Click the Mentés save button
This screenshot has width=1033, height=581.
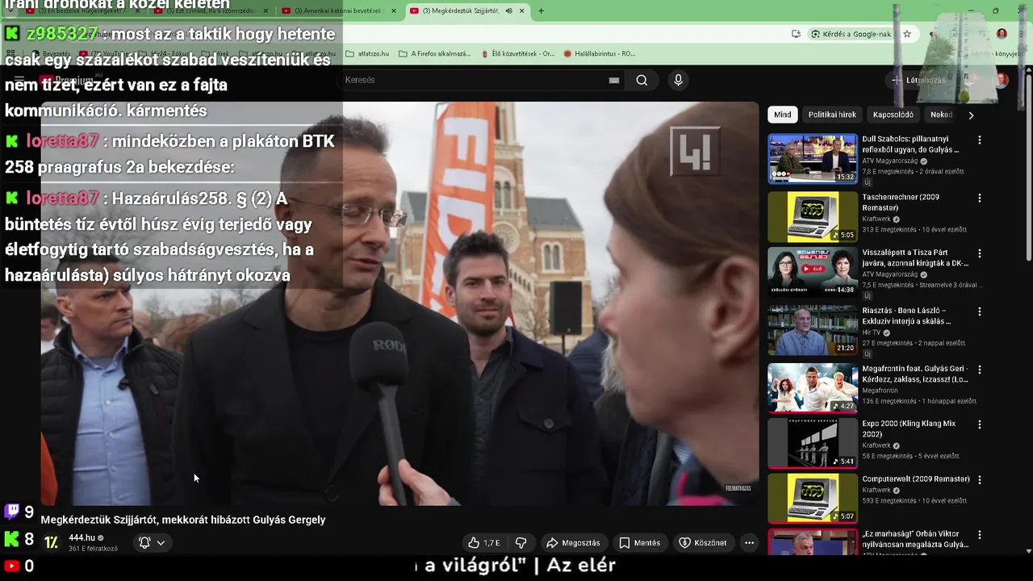click(639, 543)
